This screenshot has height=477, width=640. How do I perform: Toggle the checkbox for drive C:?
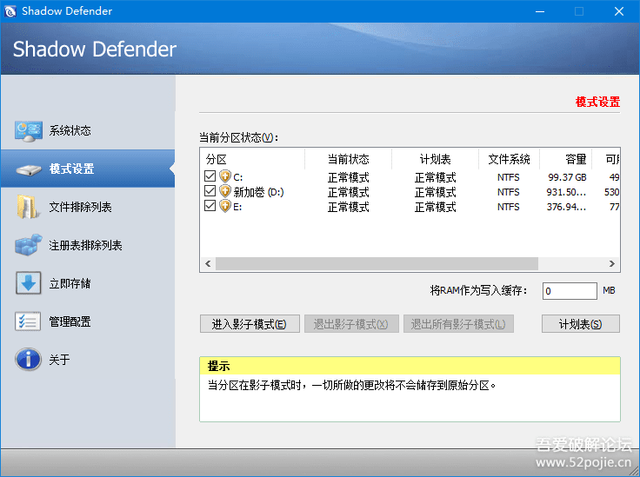(210, 177)
